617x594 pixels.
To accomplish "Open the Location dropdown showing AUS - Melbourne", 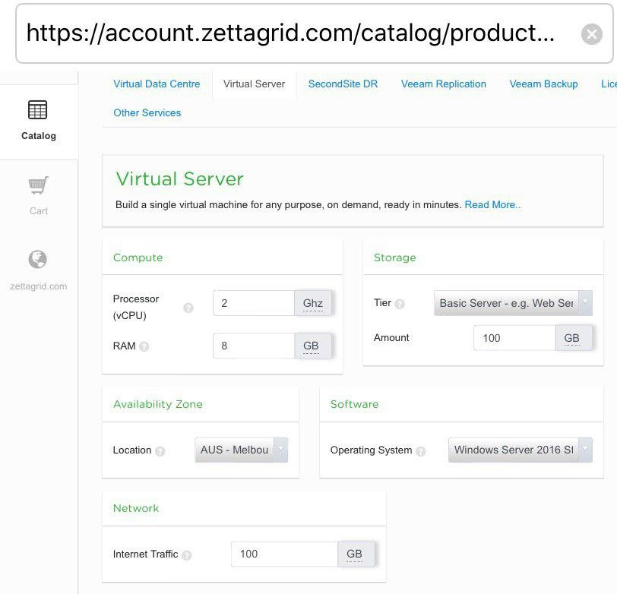I will [x=241, y=450].
